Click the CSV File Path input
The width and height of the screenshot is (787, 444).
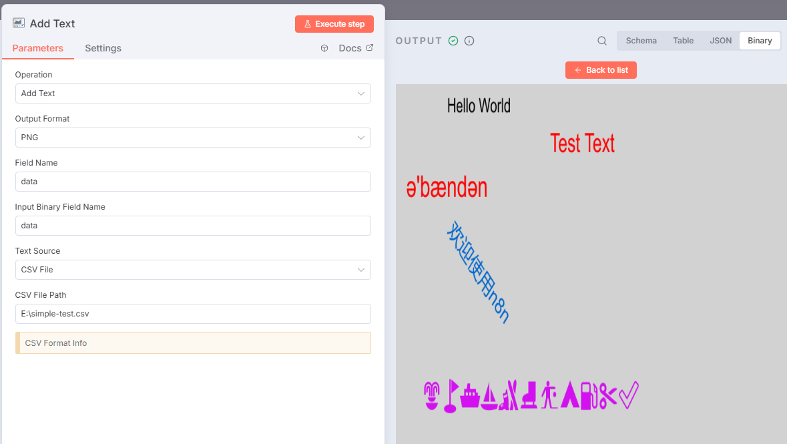(193, 314)
